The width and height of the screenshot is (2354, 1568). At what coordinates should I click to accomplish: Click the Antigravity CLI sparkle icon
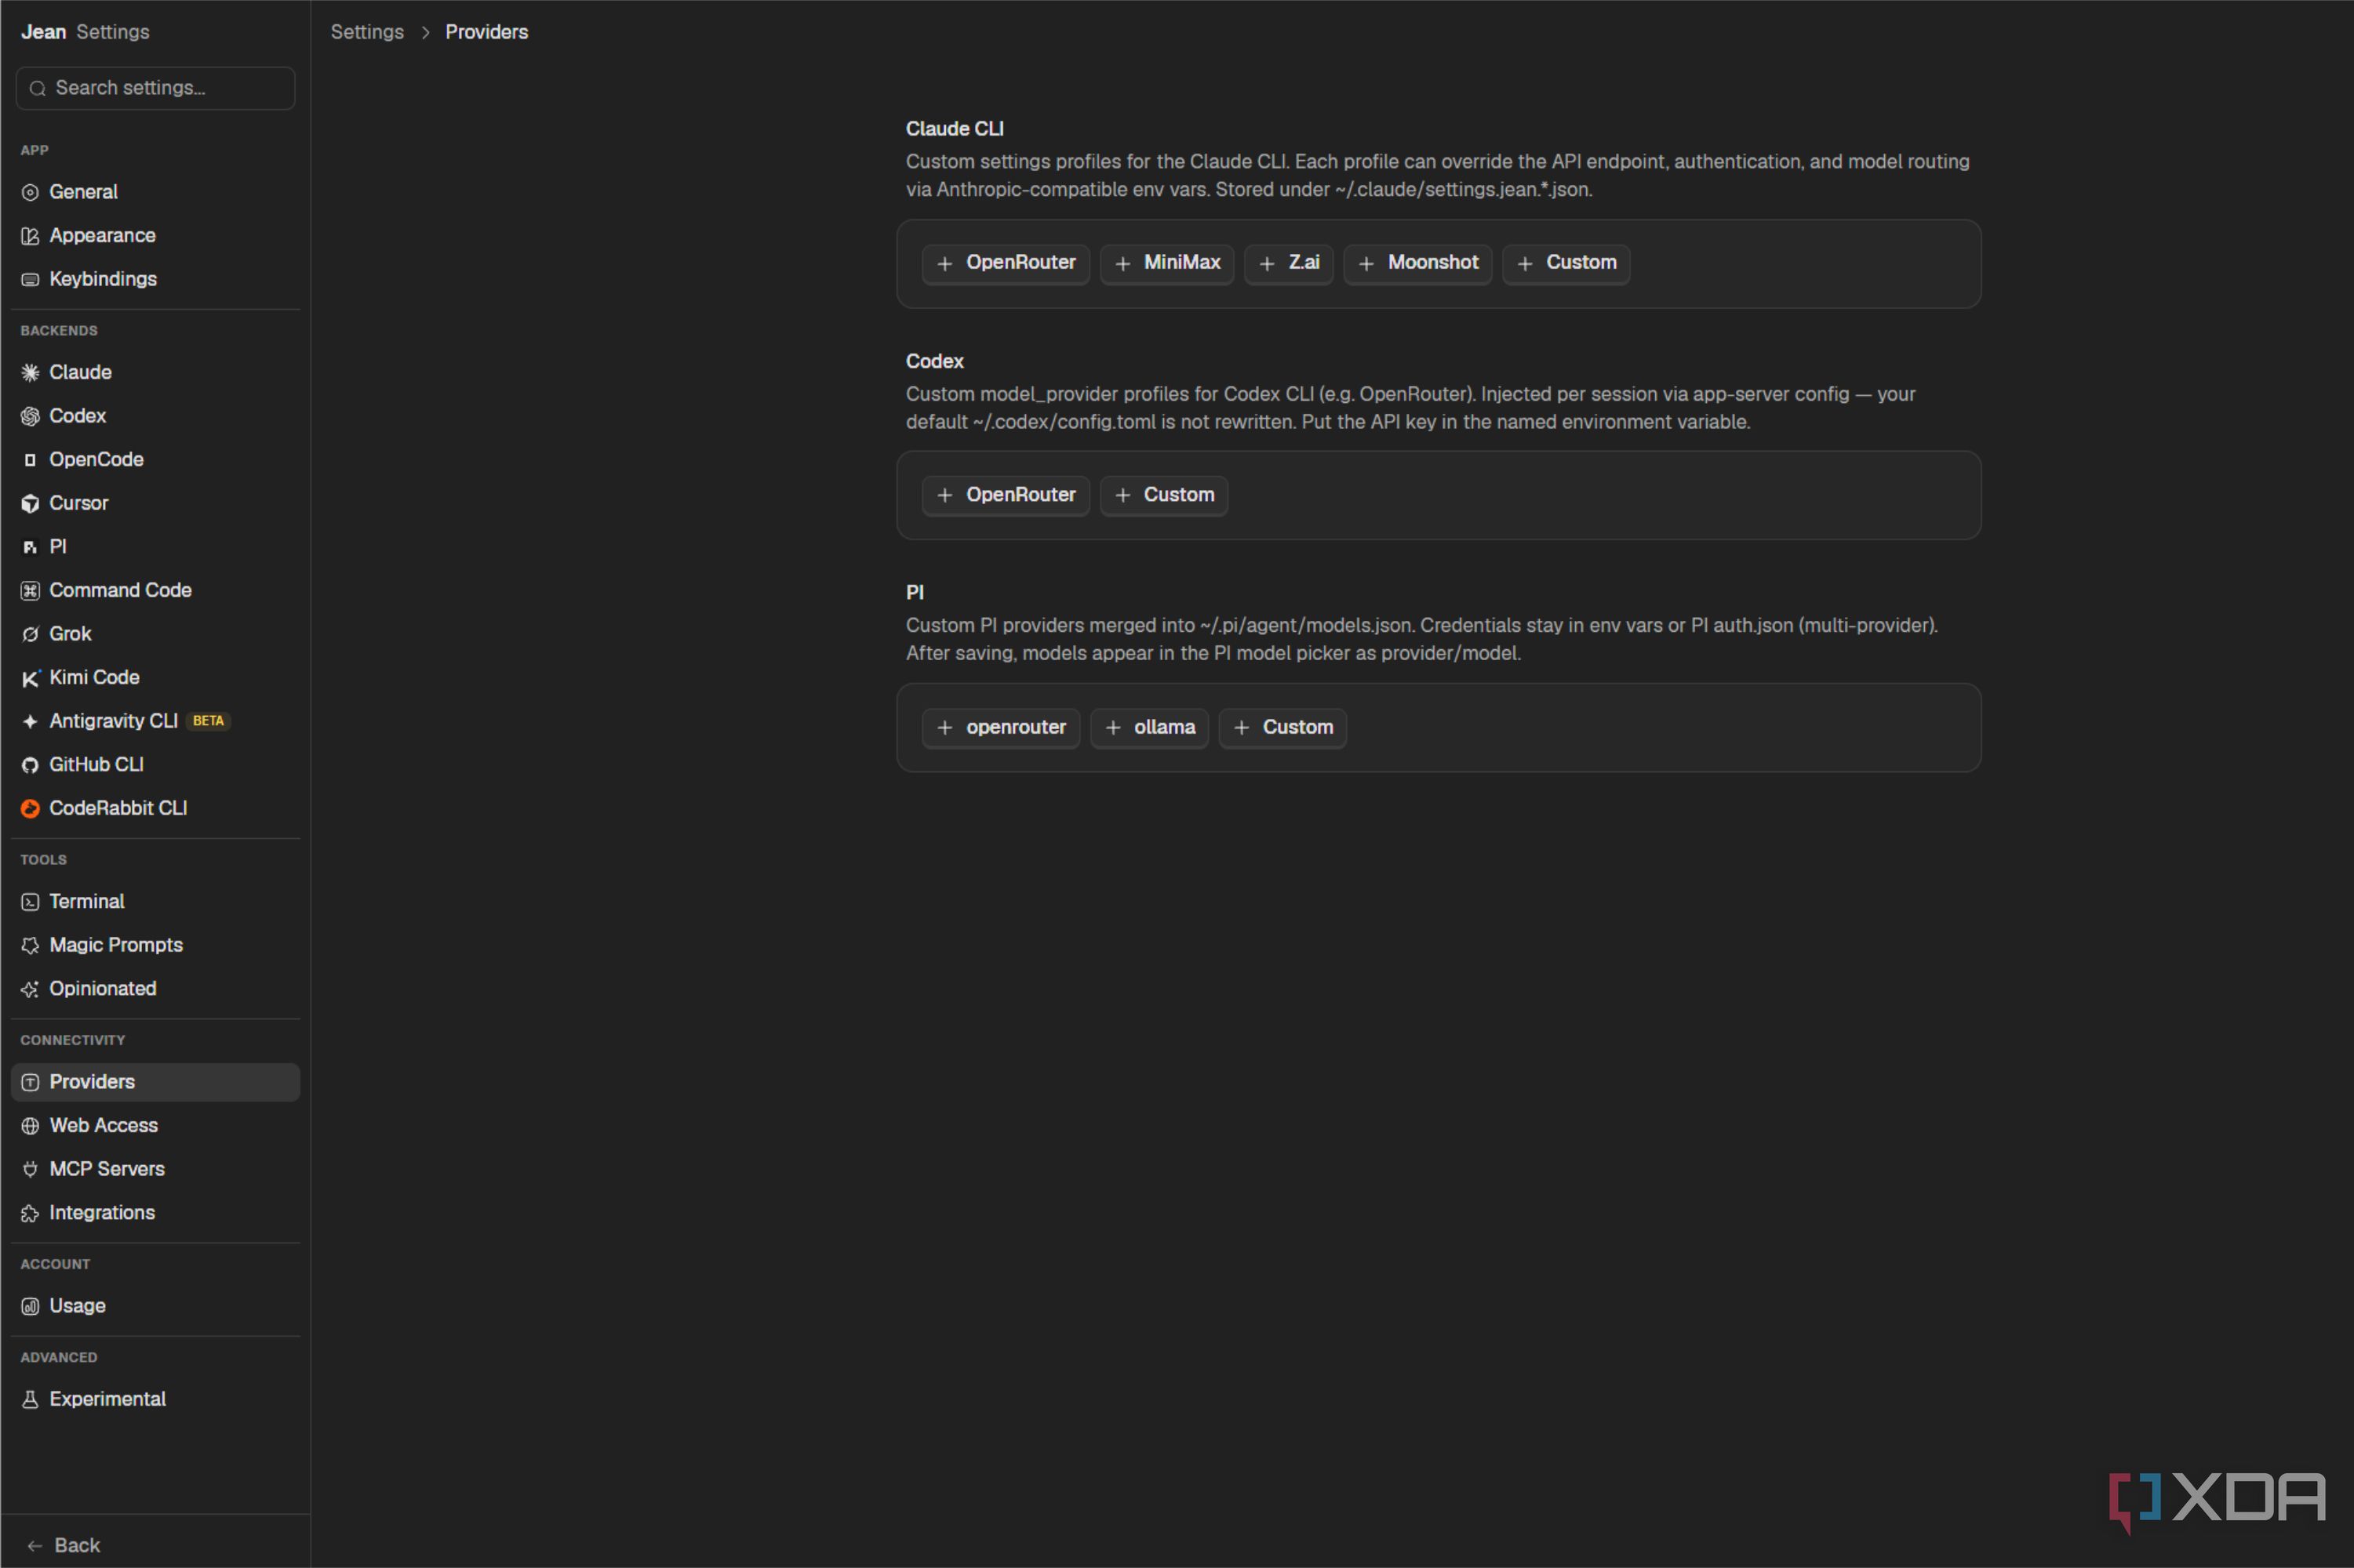point(30,721)
